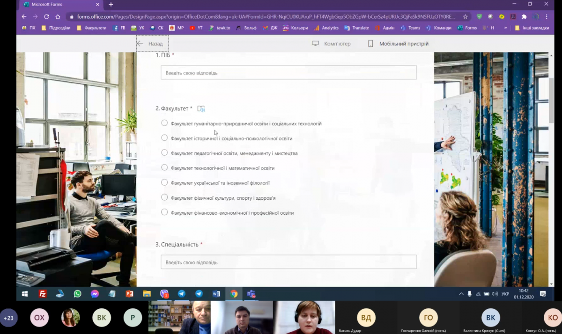This screenshot has height=334, width=562.
Task: Switch preview to Мобільний пристрій view
Action: point(398,44)
